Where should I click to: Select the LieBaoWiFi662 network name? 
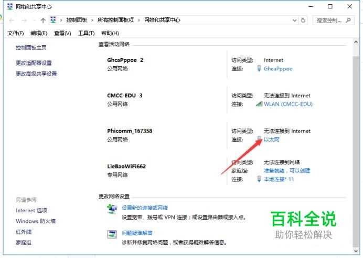pos(126,167)
